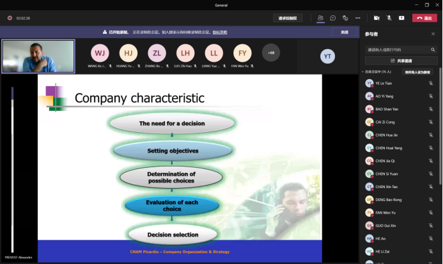Screen dimensions: 443x264
Task: Expand the +68 overflow participants bubble
Action: [270, 53]
